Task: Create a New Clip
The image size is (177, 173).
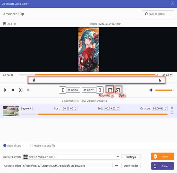Action: [110, 89]
